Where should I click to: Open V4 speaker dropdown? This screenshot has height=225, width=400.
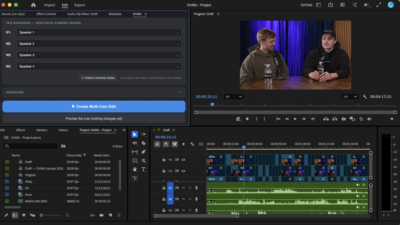pos(99,66)
